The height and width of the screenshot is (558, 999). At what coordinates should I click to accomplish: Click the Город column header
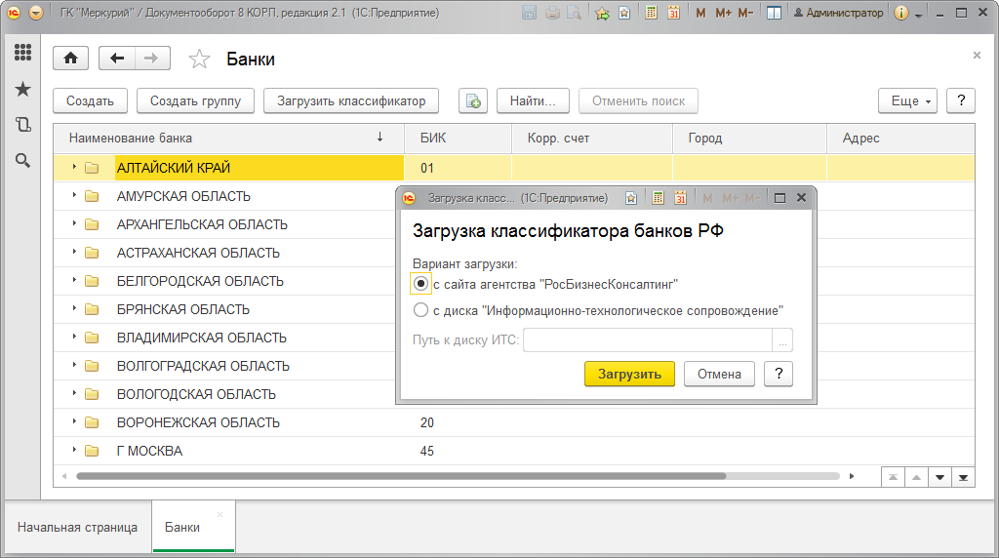[749, 138]
